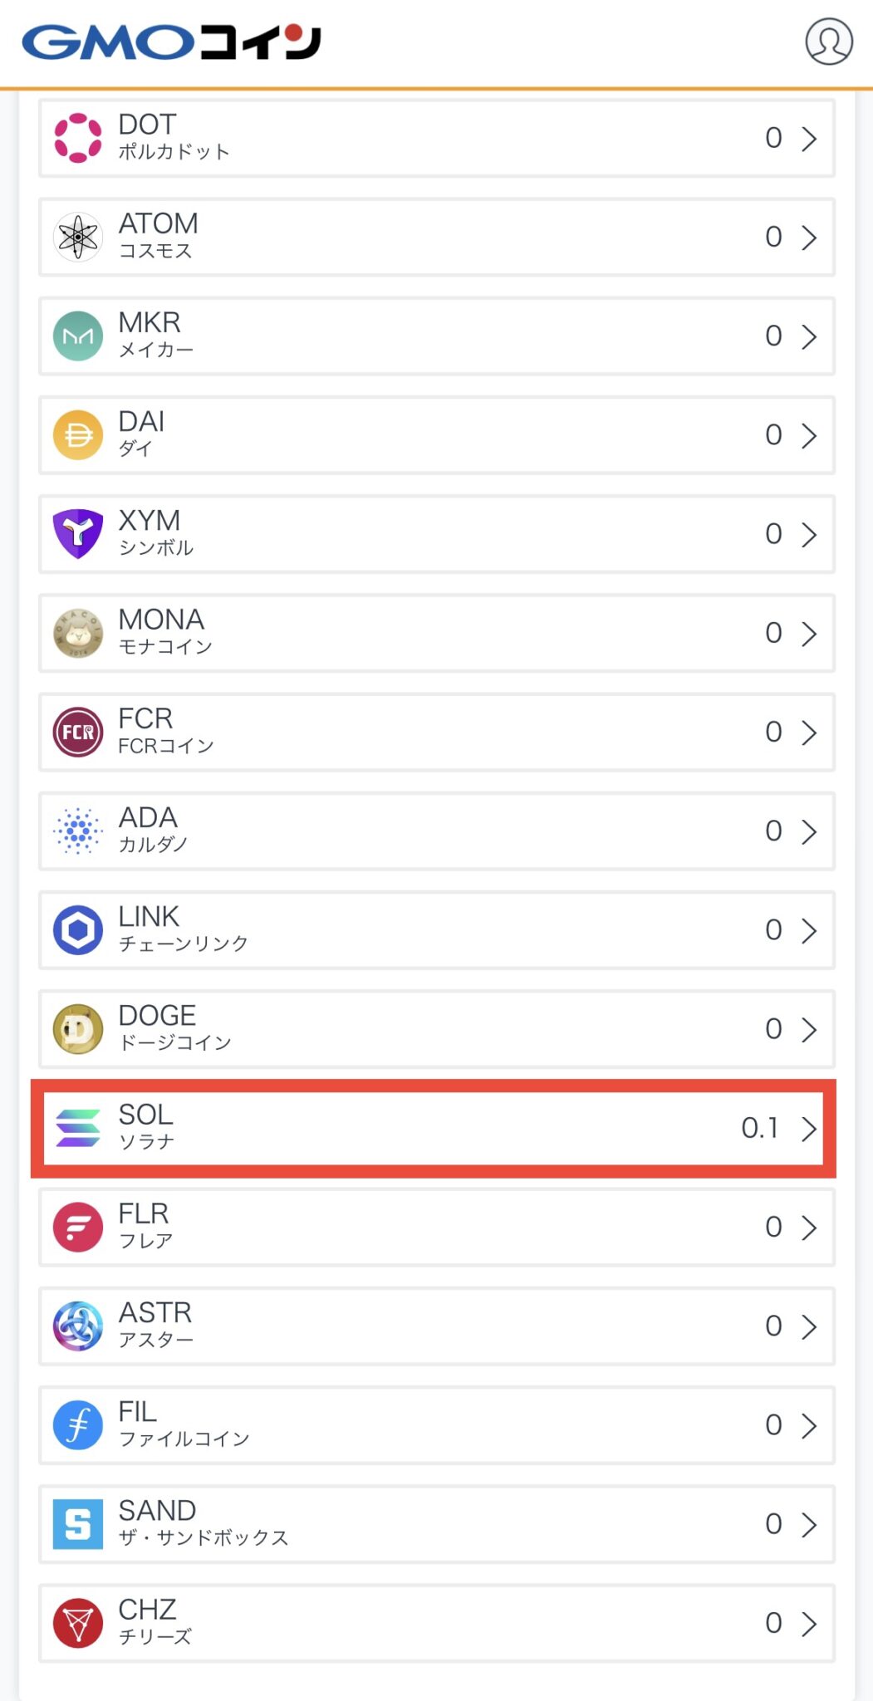Tap the Sandbox SAND square icon
Image resolution: width=873 pixels, height=1701 pixels.
[x=77, y=1524]
